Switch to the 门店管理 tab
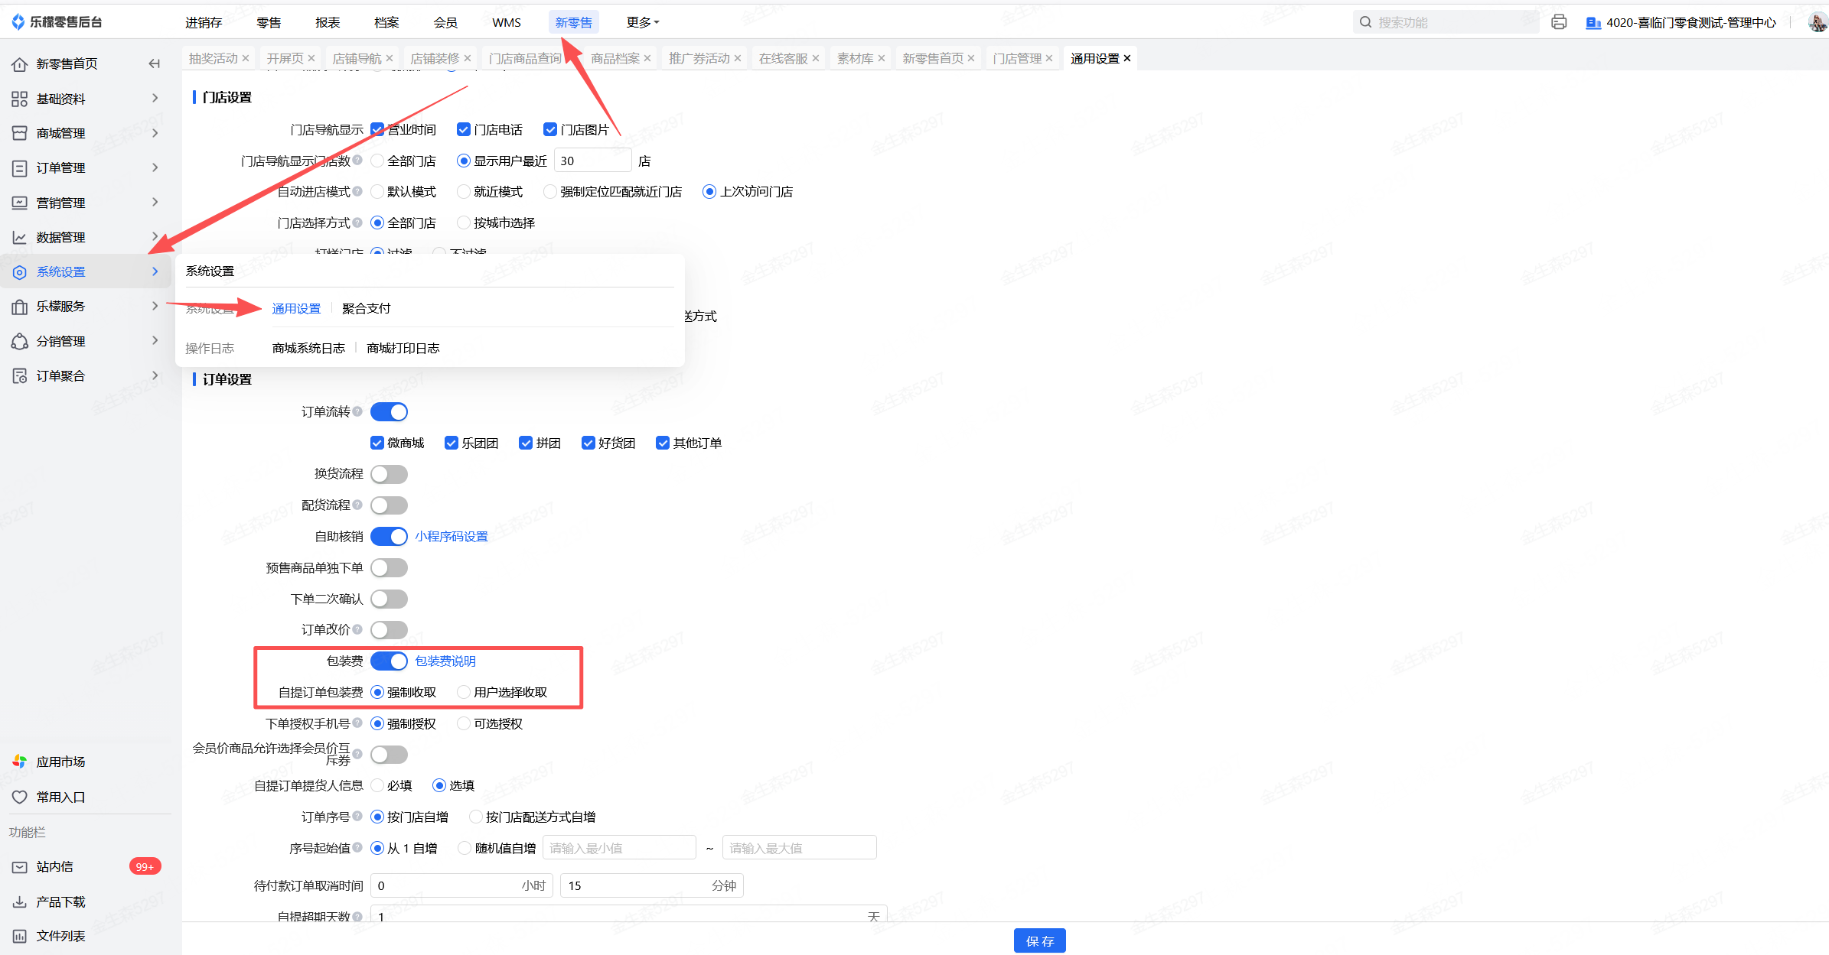1829x955 pixels. [x=1017, y=58]
